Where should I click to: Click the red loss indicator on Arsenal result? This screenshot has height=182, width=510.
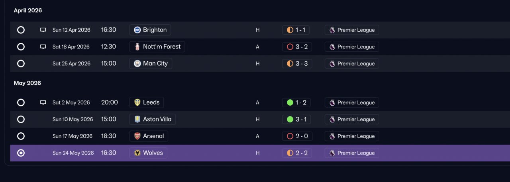pyautogui.click(x=290, y=136)
